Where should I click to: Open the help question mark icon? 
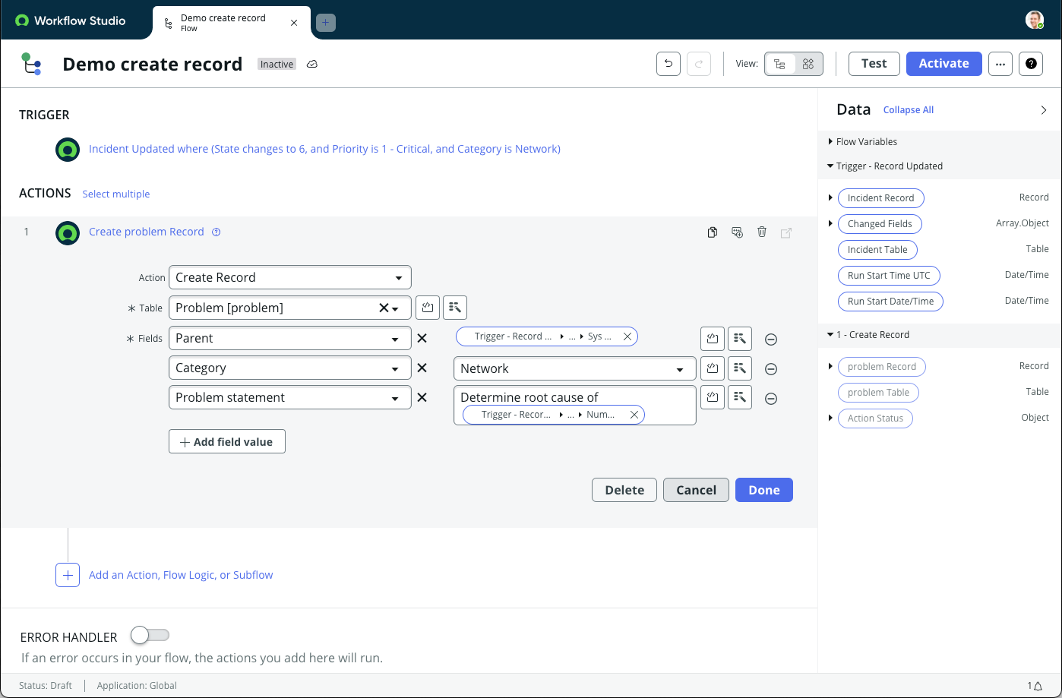point(1031,64)
